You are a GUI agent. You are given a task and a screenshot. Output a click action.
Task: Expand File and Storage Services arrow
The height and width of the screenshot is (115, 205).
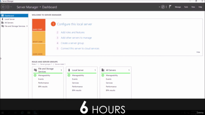point(27,26)
